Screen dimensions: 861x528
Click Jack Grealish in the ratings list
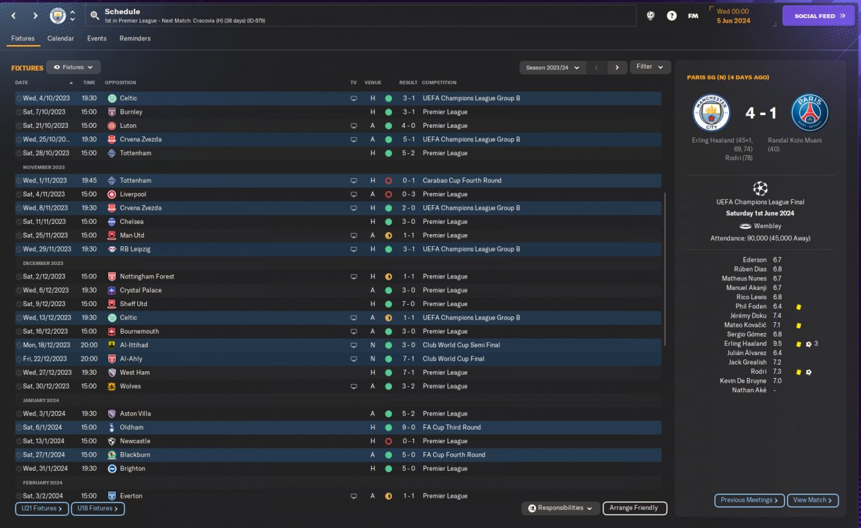pos(746,363)
